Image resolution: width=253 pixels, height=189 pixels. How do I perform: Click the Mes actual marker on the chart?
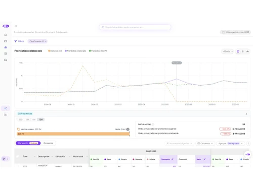pyautogui.click(x=177, y=63)
